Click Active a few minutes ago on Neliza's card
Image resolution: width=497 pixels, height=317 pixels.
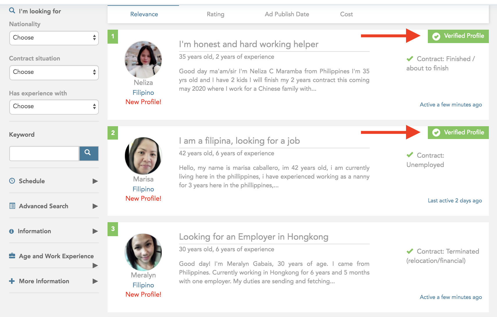pyautogui.click(x=451, y=104)
